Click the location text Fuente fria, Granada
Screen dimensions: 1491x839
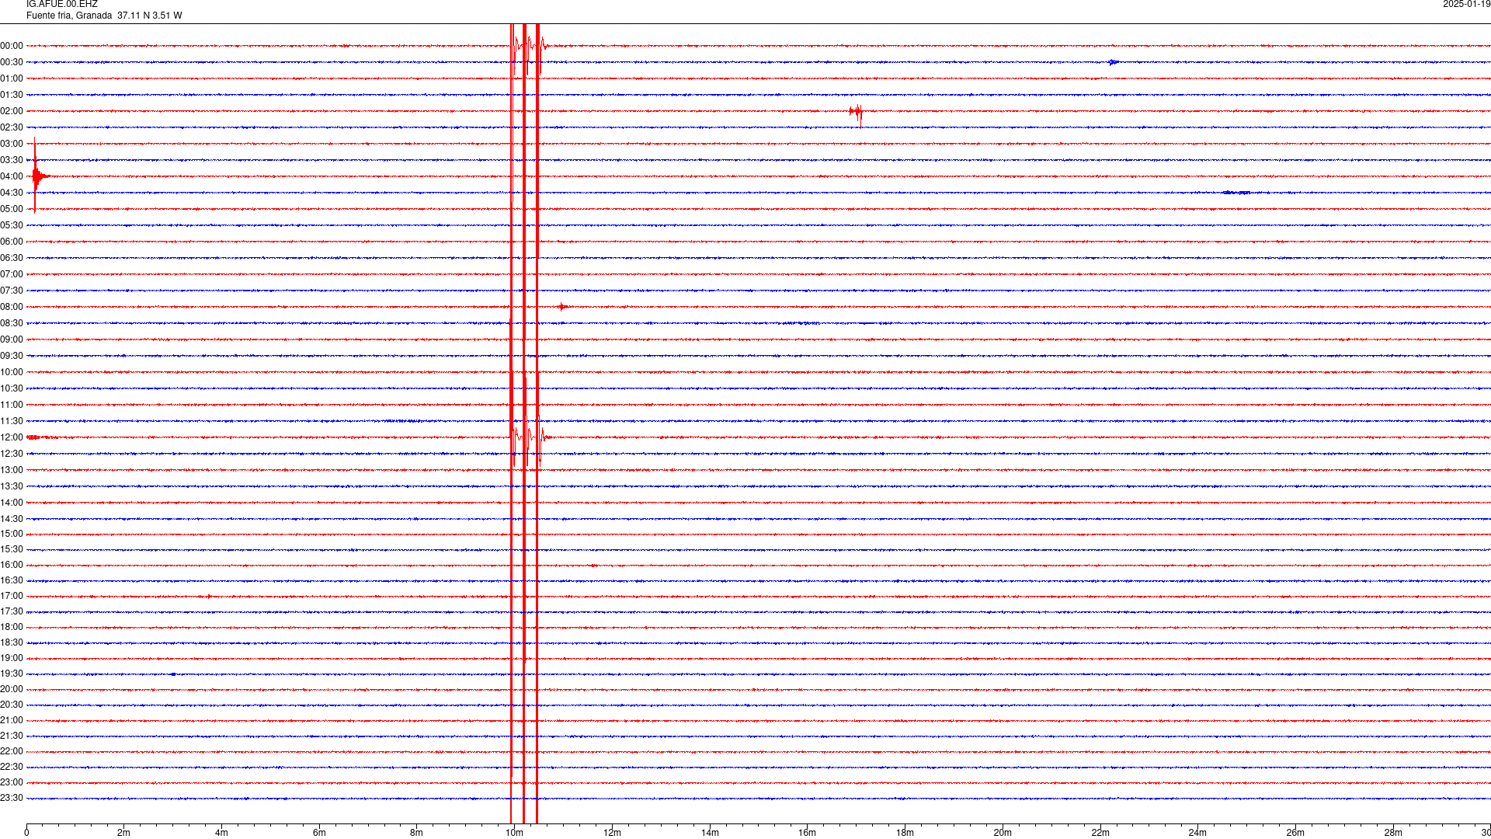tap(69, 16)
